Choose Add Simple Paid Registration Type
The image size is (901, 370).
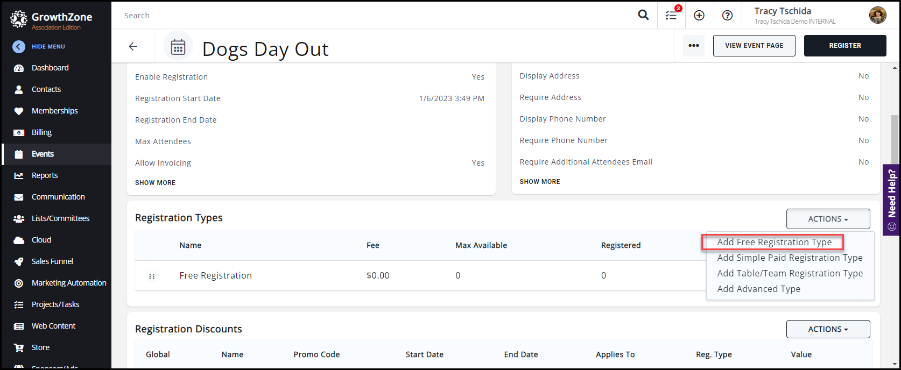[x=790, y=258]
